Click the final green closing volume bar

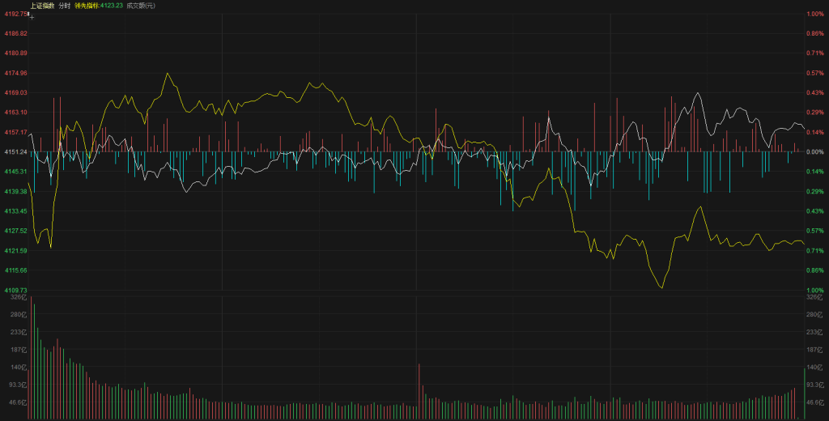coord(804,393)
